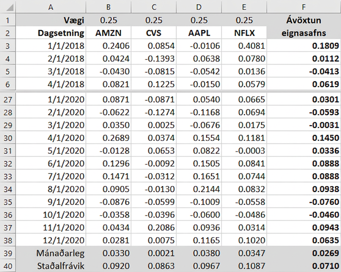Image resolution: width=341 pixels, height=272 pixels.
Task: Select the CVS header cell
Action: pyautogui.click(x=153, y=33)
